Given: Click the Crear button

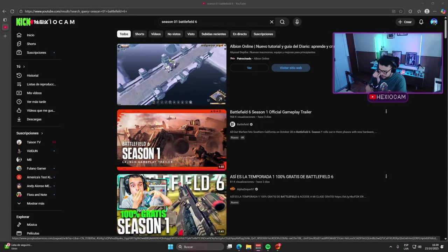Looking at the screenshot, I should [405, 22].
